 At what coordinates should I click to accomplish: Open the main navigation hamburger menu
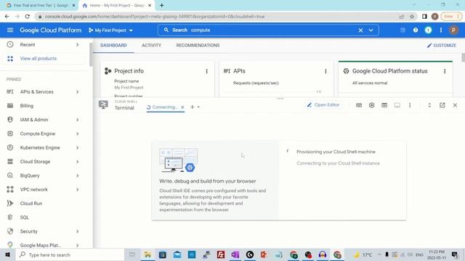pos(10,30)
